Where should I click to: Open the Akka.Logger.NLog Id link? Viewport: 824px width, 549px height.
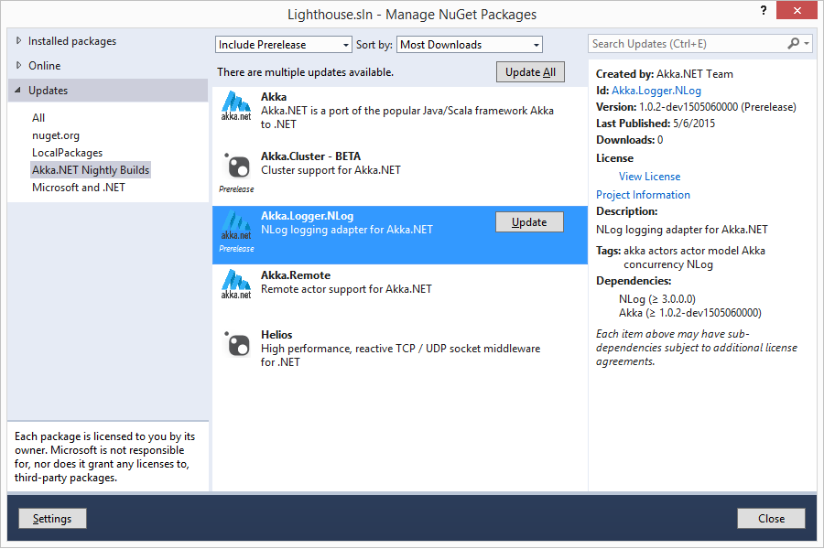(x=656, y=91)
